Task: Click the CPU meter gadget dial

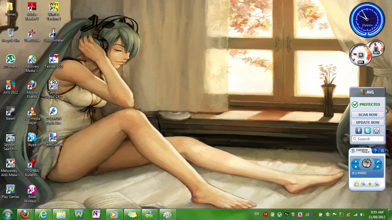Action: pos(361,55)
